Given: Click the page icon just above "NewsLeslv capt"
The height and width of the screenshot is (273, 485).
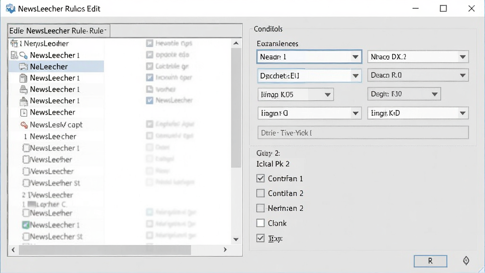Looking at the screenshot, I should [x=24, y=112].
